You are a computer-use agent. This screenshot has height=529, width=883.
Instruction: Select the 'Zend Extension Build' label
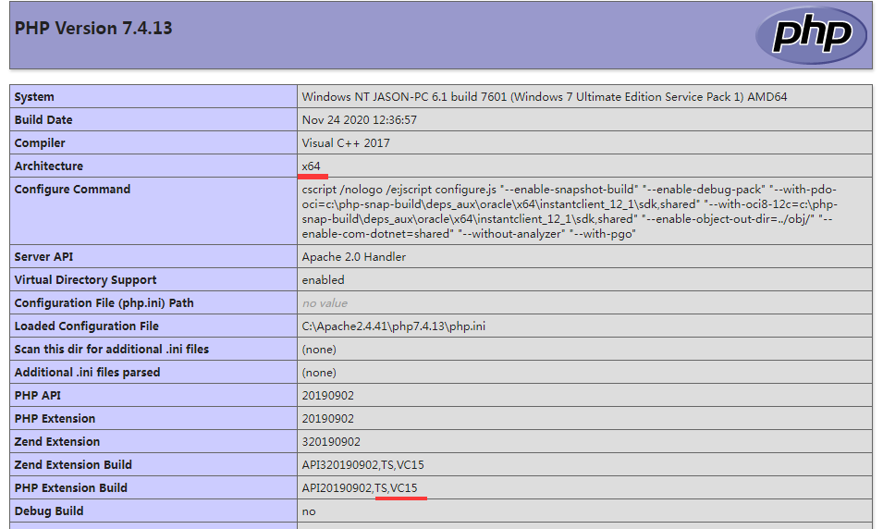pyautogui.click(x=73, y=465)
